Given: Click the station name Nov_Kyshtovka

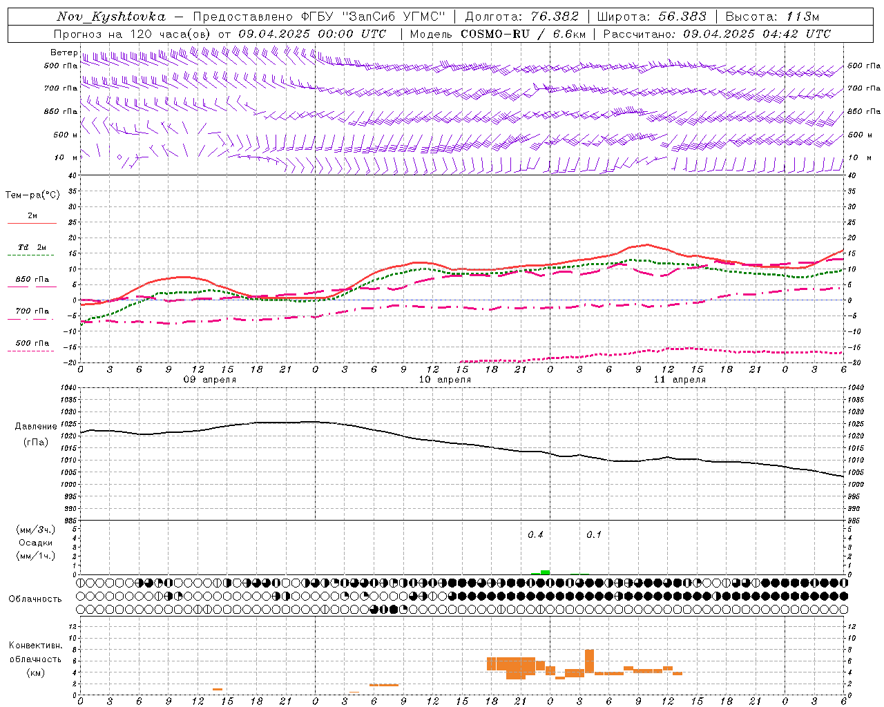Looking at the screenshot, I should 111,17.
